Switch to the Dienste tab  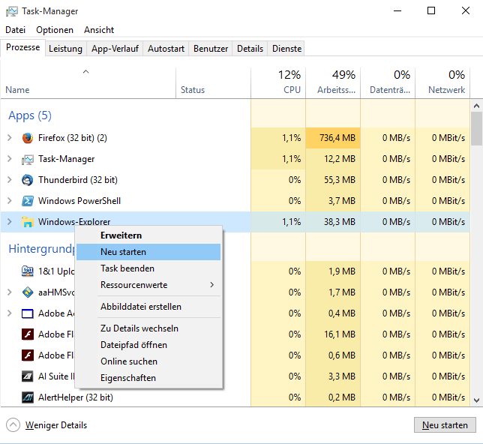[286, 49]
